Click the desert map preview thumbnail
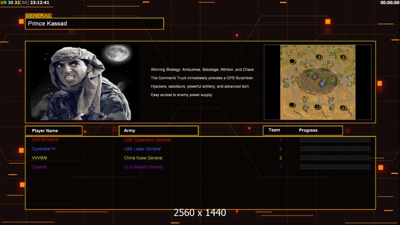Viewport: 400px width, 225px height. point(317,82)
